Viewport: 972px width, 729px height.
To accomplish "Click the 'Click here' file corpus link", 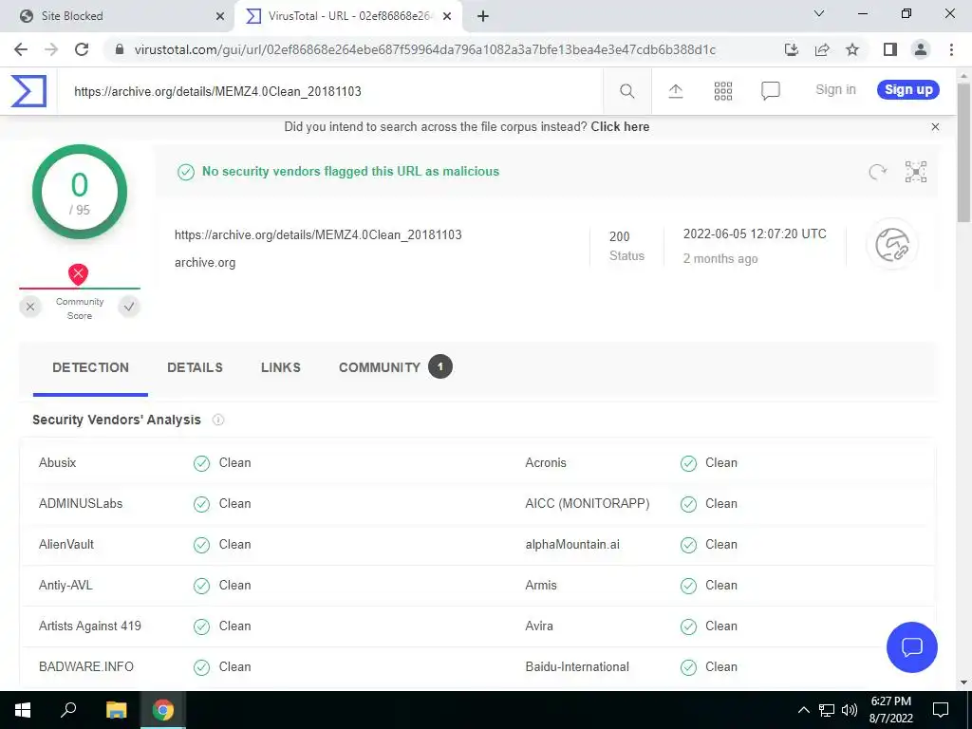I will coord(620,127).
